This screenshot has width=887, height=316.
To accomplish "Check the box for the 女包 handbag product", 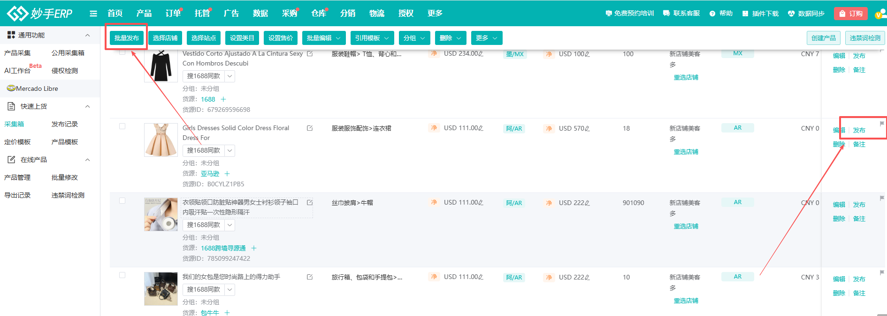I will click(122, 275).
